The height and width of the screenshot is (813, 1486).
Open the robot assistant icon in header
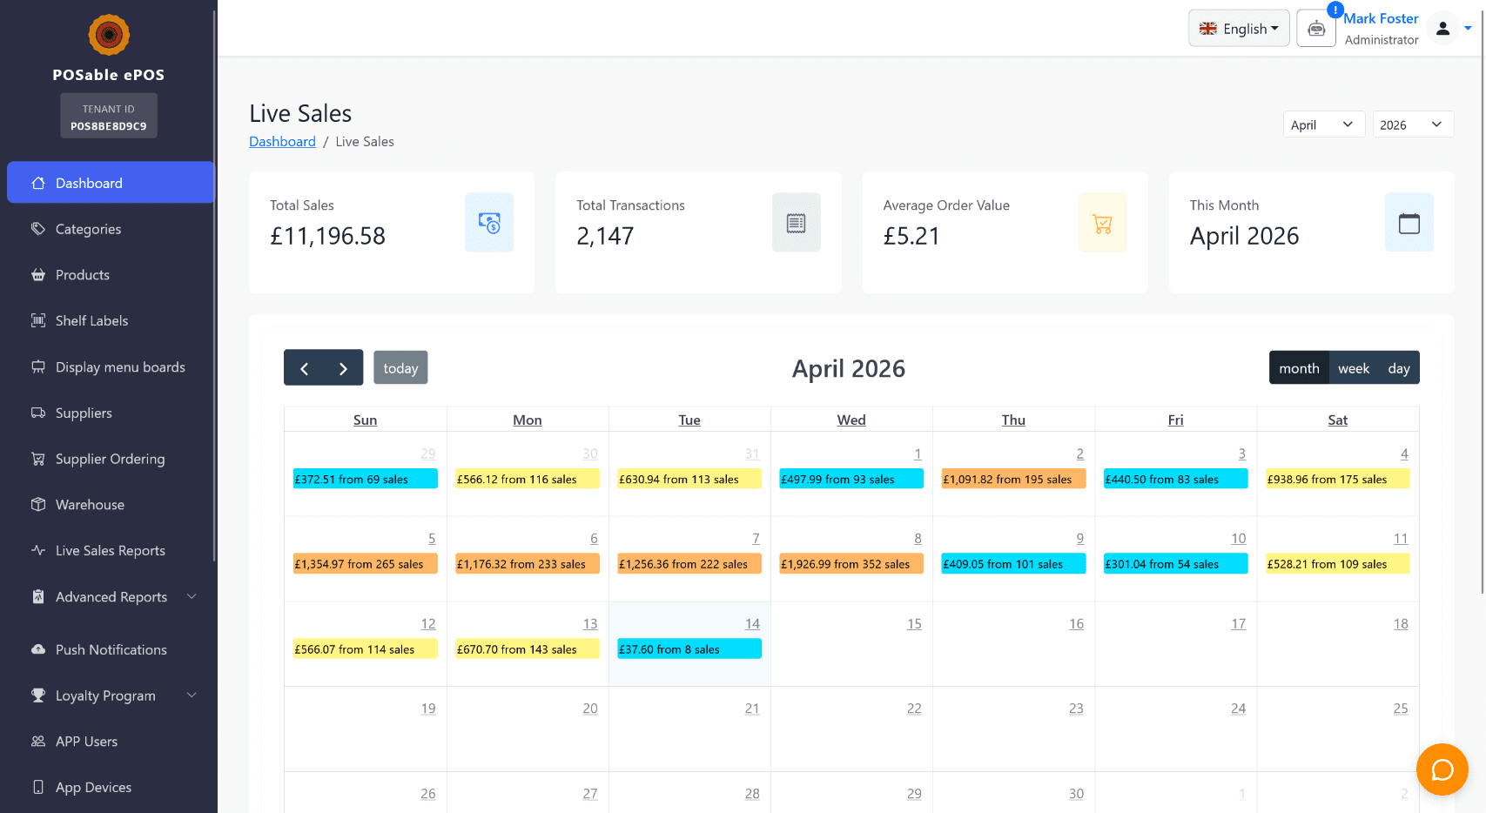click(x=1315, y=29)
